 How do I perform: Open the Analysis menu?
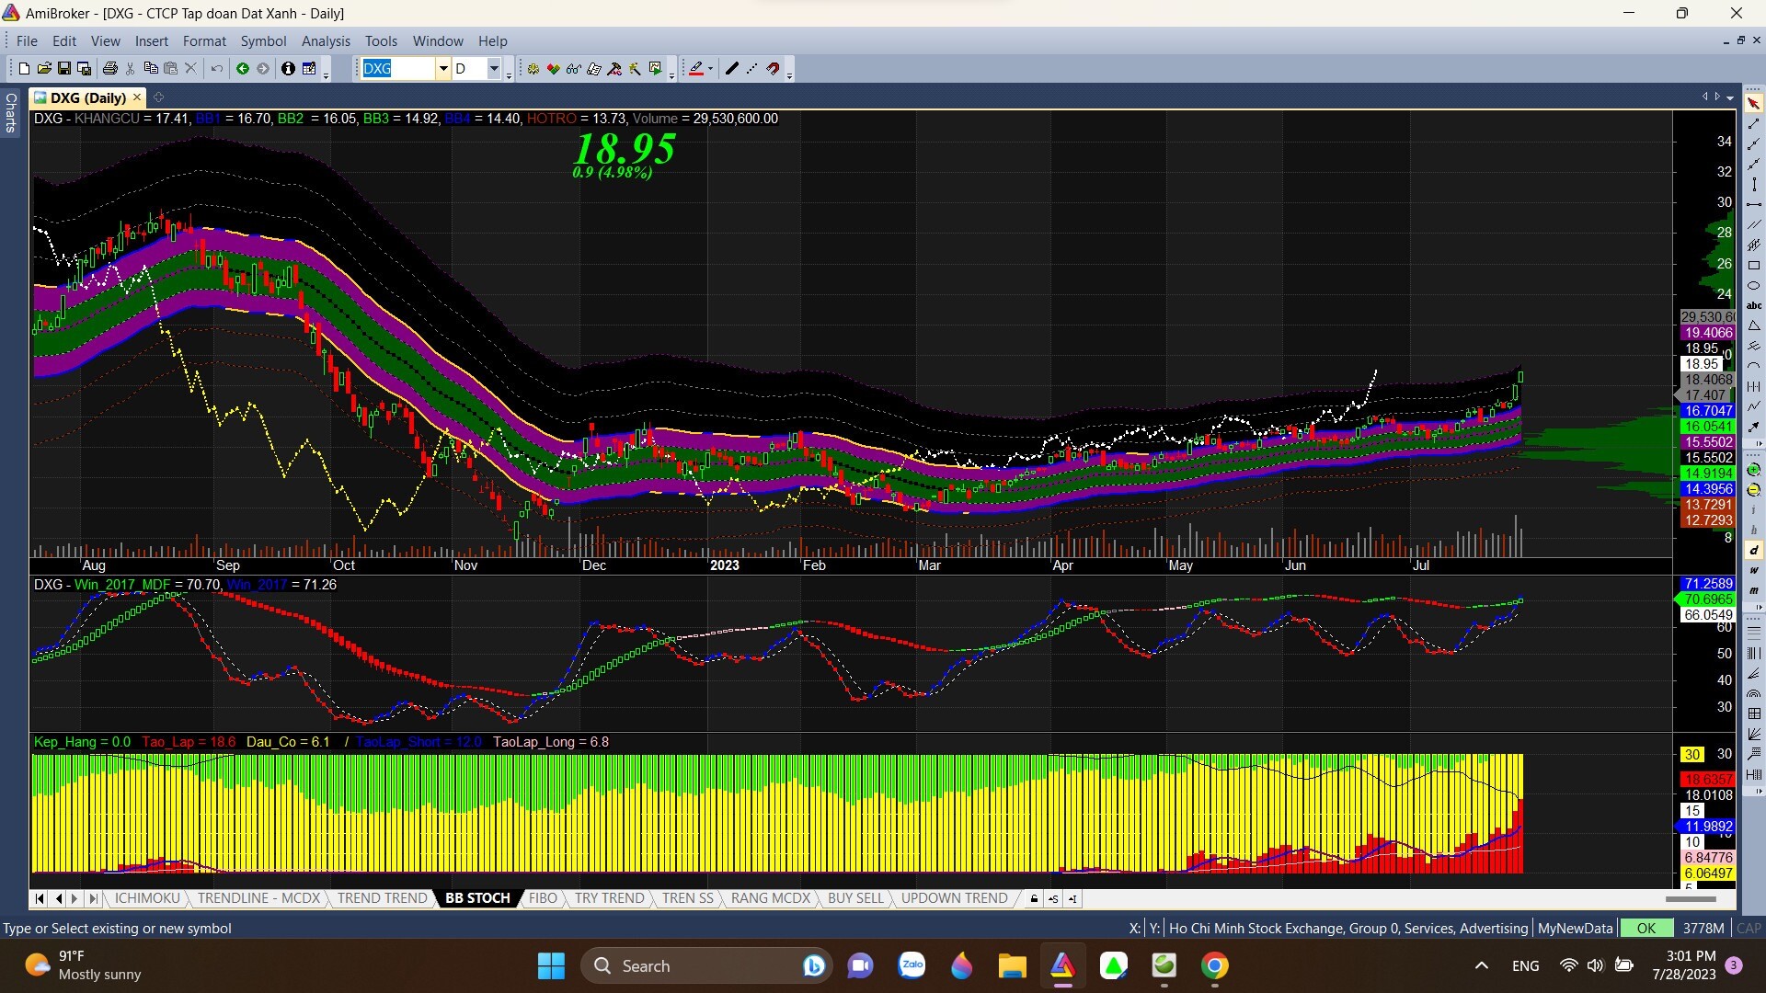326,41
